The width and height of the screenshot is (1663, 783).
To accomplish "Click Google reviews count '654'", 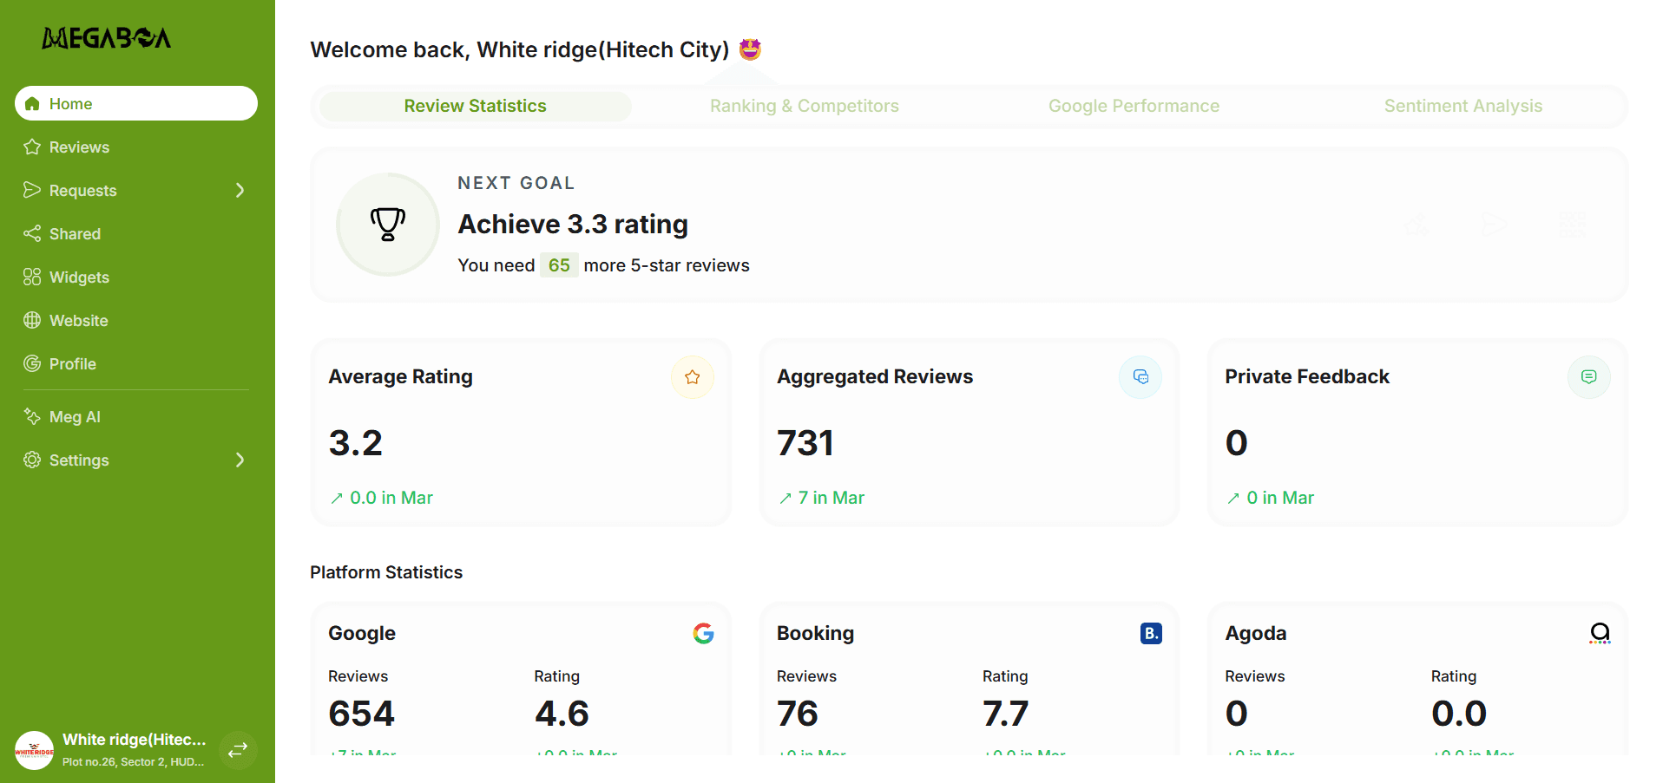I will pyautogui.click(x=362, y=714).
